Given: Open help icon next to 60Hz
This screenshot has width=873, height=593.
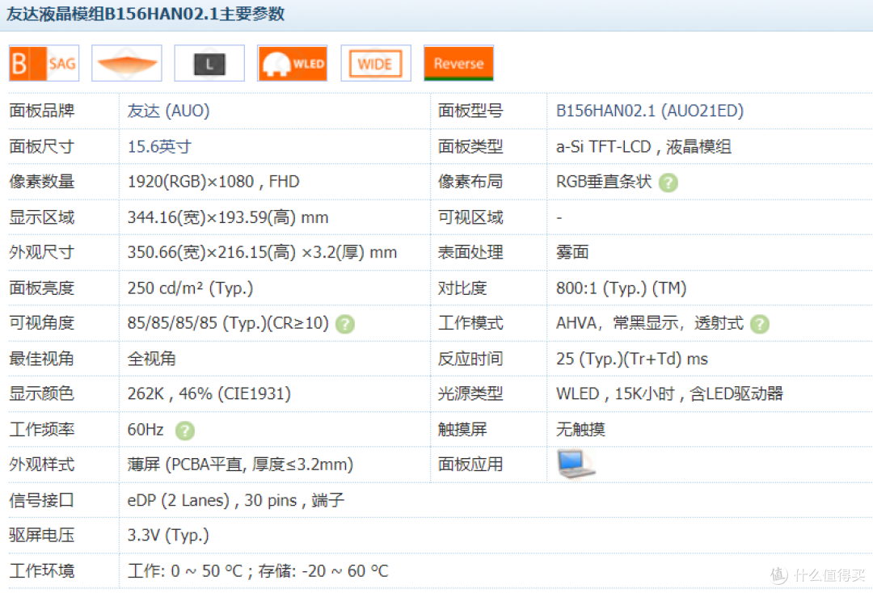Looking at the screenshot, I should pos(185,431).
